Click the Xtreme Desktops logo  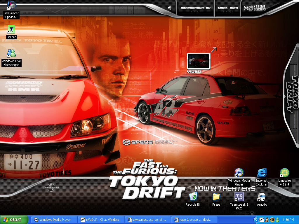click(255, 8)
